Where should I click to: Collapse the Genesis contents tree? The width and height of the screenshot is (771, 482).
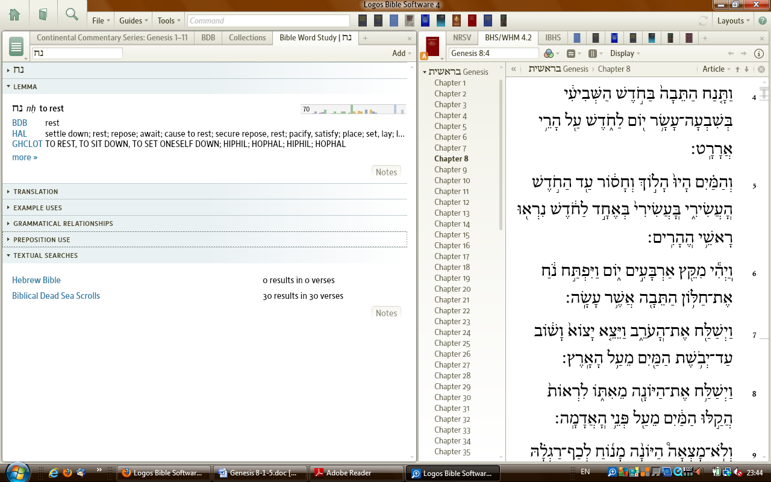(x=425, y=72)
